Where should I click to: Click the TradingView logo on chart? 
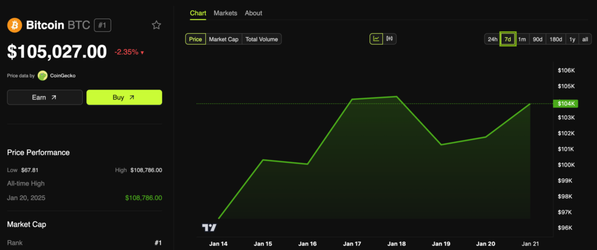[x=209, y=227]
